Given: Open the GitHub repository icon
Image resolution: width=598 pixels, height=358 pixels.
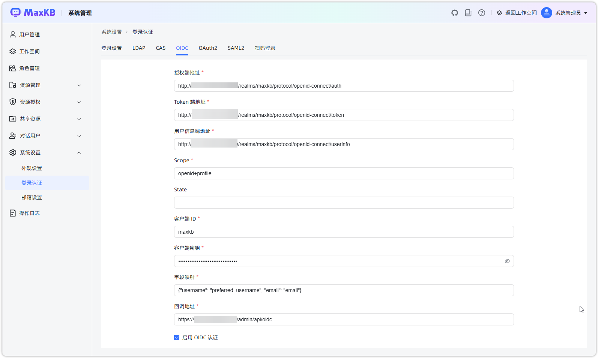Looking at the screenshot, I should pyautogui.click(x=455, y=13).
